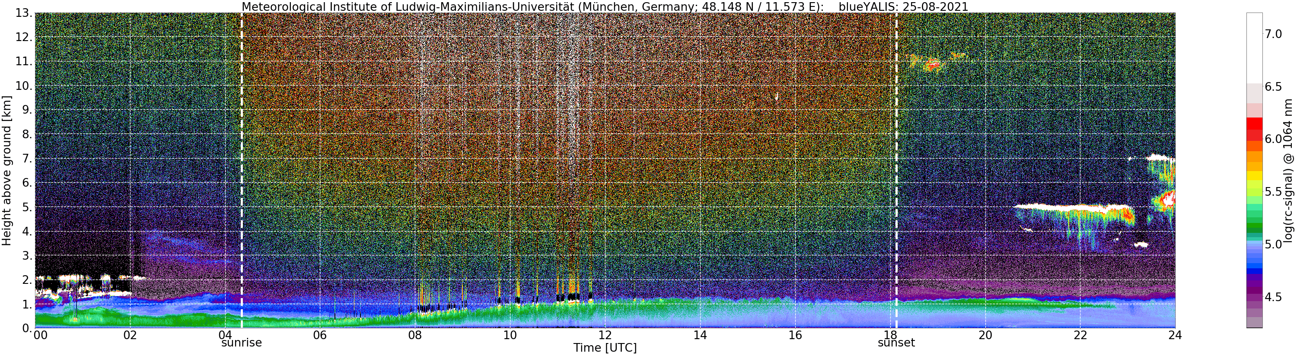Click the '2.' height axis tick label
Image resolution: width=1297 pixels, height=356 pixels.
pos(27,280)
